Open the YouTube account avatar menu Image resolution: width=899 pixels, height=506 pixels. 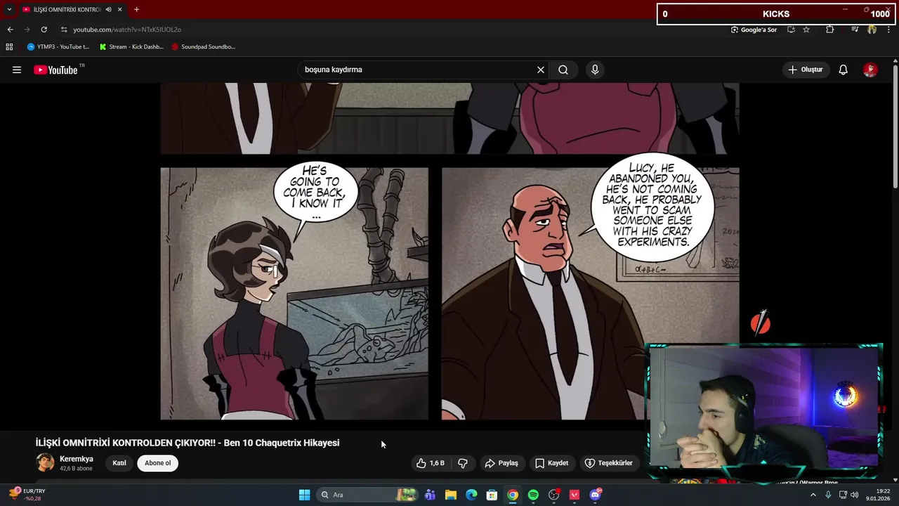pyautogui.click(x=870, y=70)
